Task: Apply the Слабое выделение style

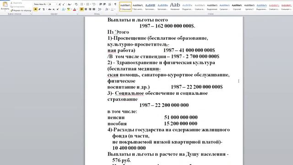Action: point(200,6)
